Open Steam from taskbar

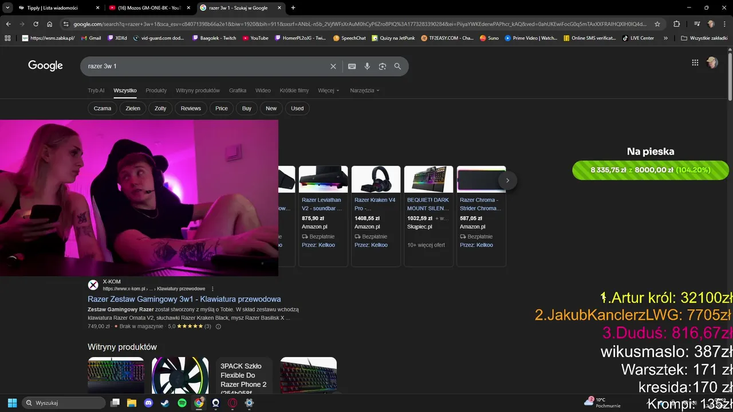tap(165, 403)
